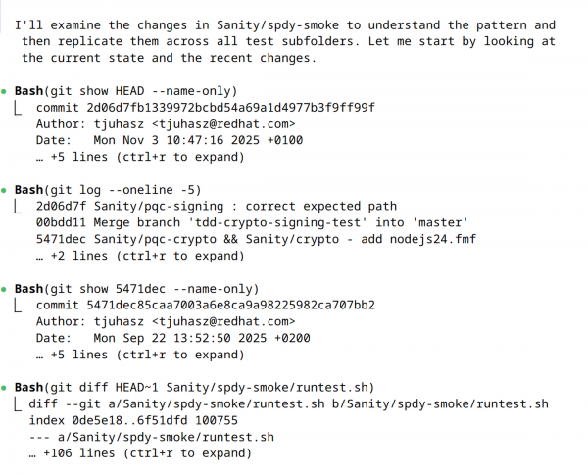
Task: Click output bracket icon before commit 5471dec85 hash
Action: (20, 306)
